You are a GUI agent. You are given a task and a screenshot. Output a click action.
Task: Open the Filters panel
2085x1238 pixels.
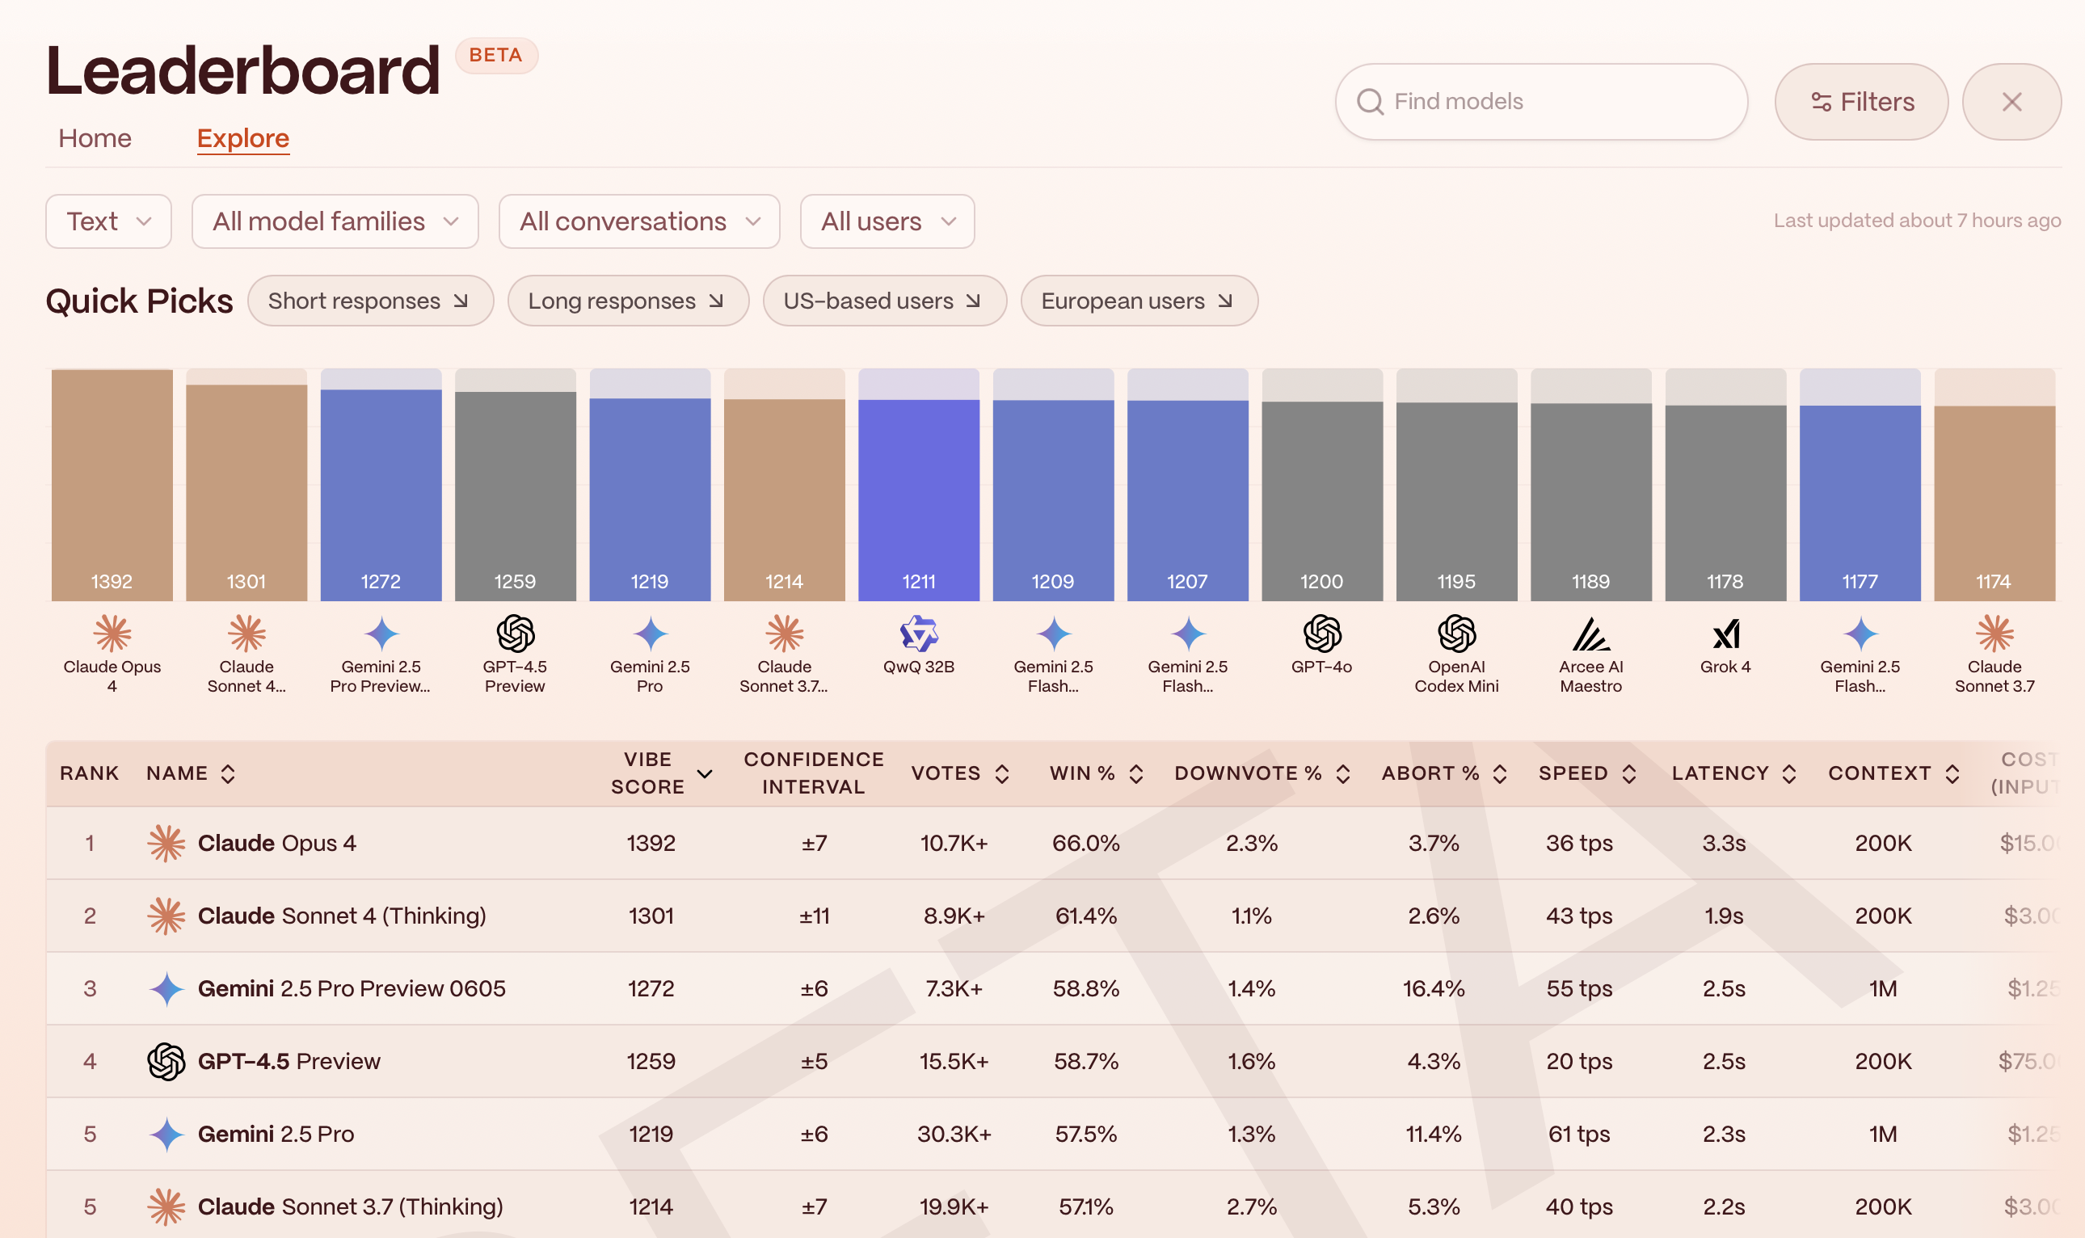tap(1861, 102)
